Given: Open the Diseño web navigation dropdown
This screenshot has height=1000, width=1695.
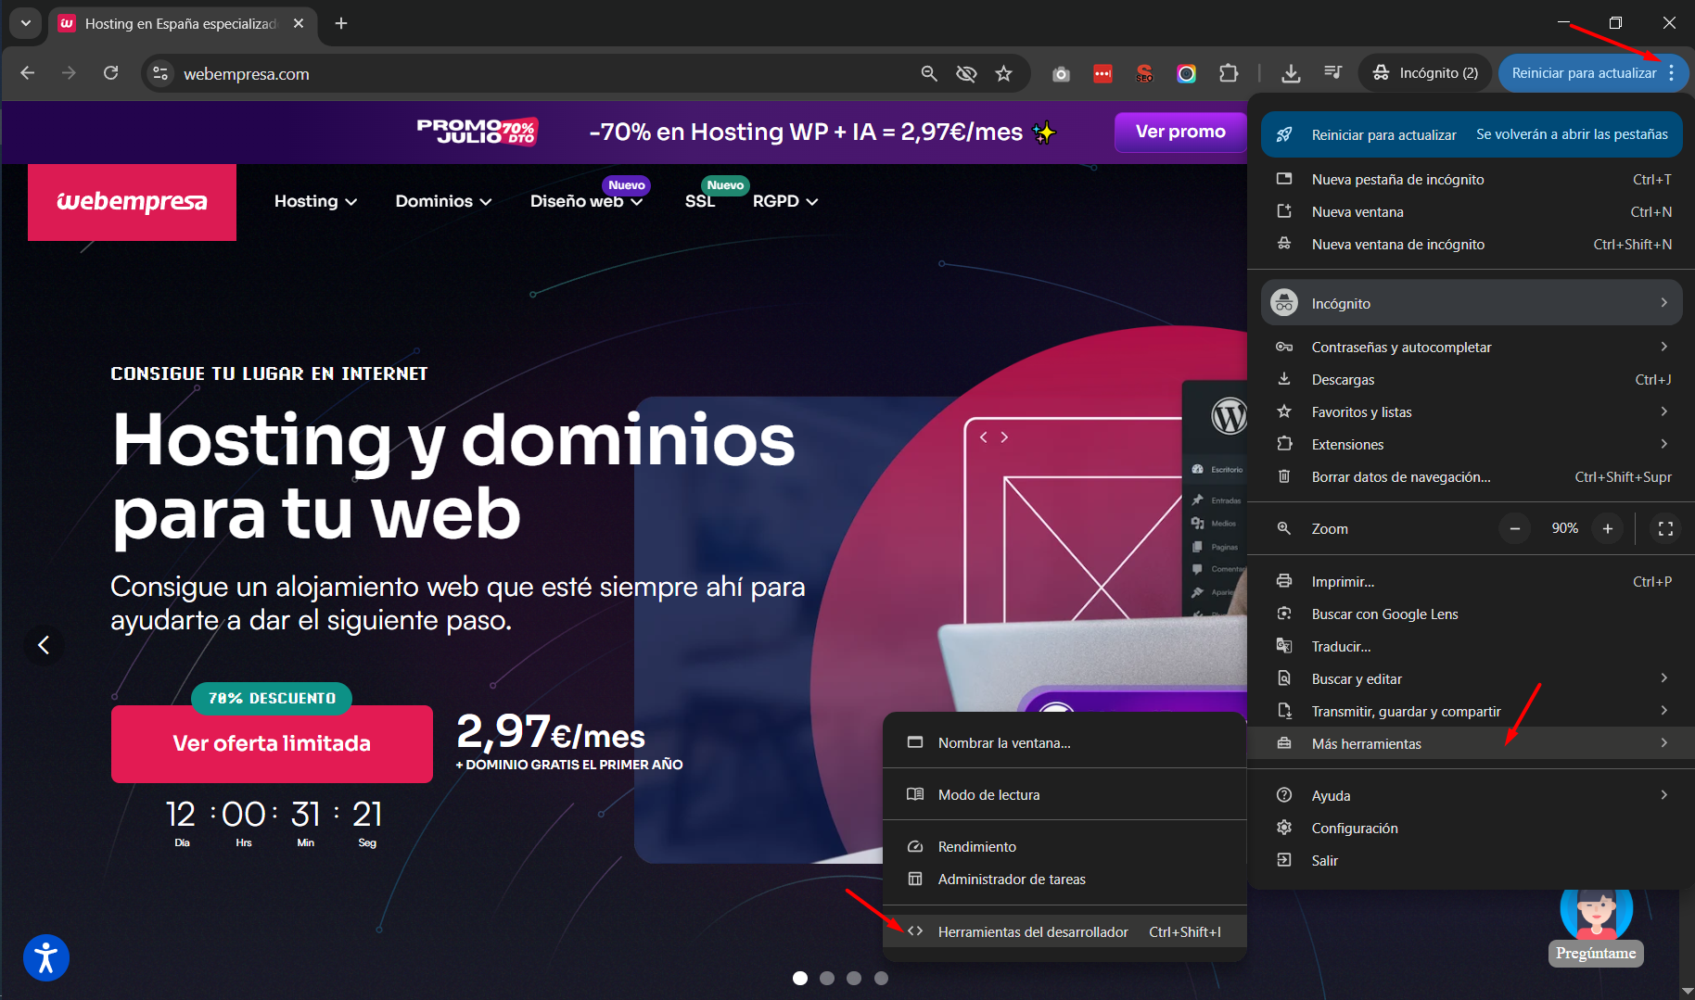Looking at the screenshot, I should point(586,201).
